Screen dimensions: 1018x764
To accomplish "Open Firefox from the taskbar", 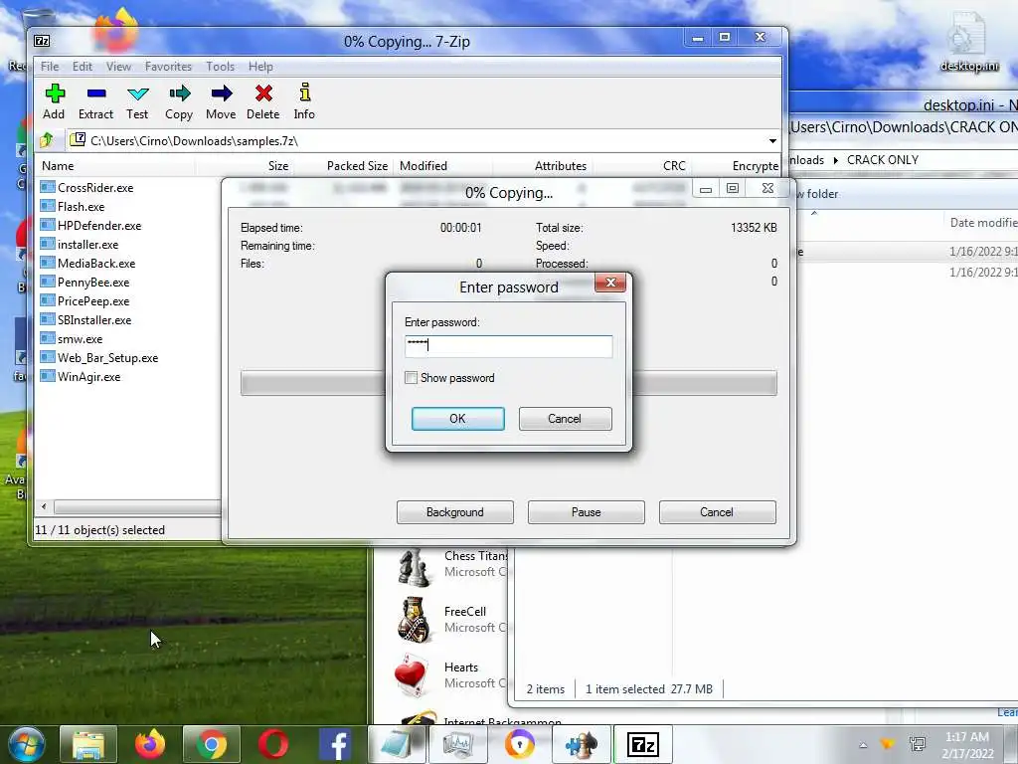I will point(150,744).
